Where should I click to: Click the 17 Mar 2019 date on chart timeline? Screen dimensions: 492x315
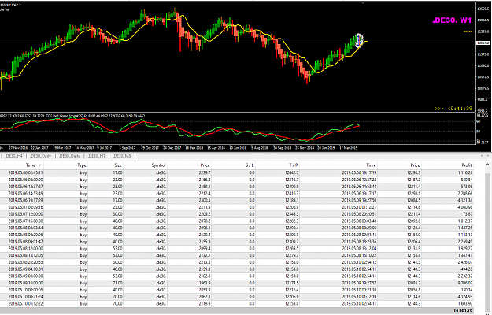click(x=349, y=148)
